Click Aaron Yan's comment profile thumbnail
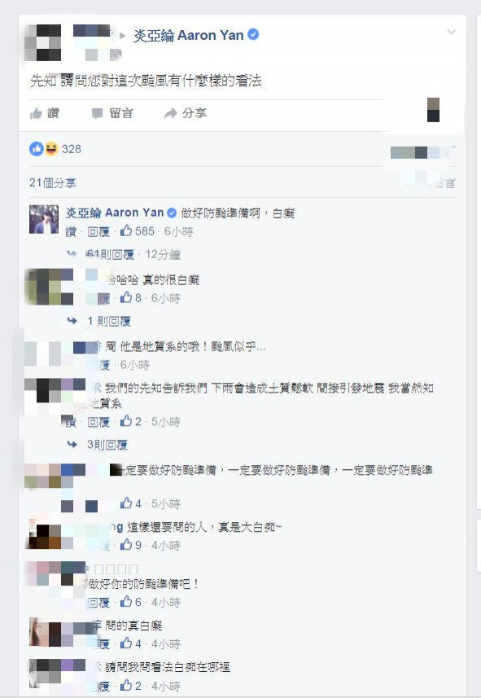This screenshot has height=698, width=481. pyautogui.click(x=44, y=219)
